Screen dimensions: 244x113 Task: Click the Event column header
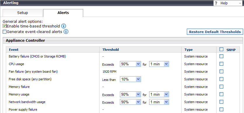(14, 50)
